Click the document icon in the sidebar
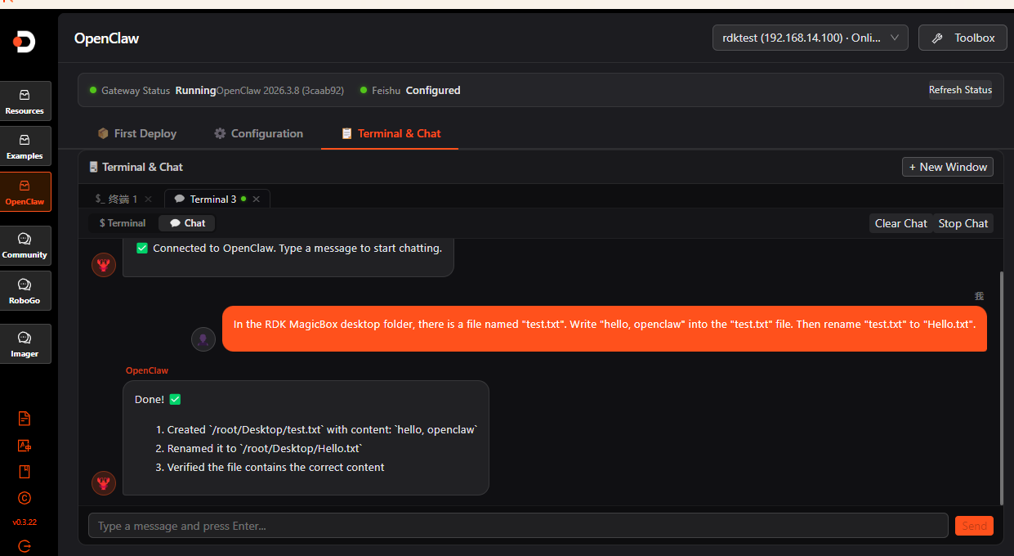Viewport: 1014px width, 556px height. 25,419
